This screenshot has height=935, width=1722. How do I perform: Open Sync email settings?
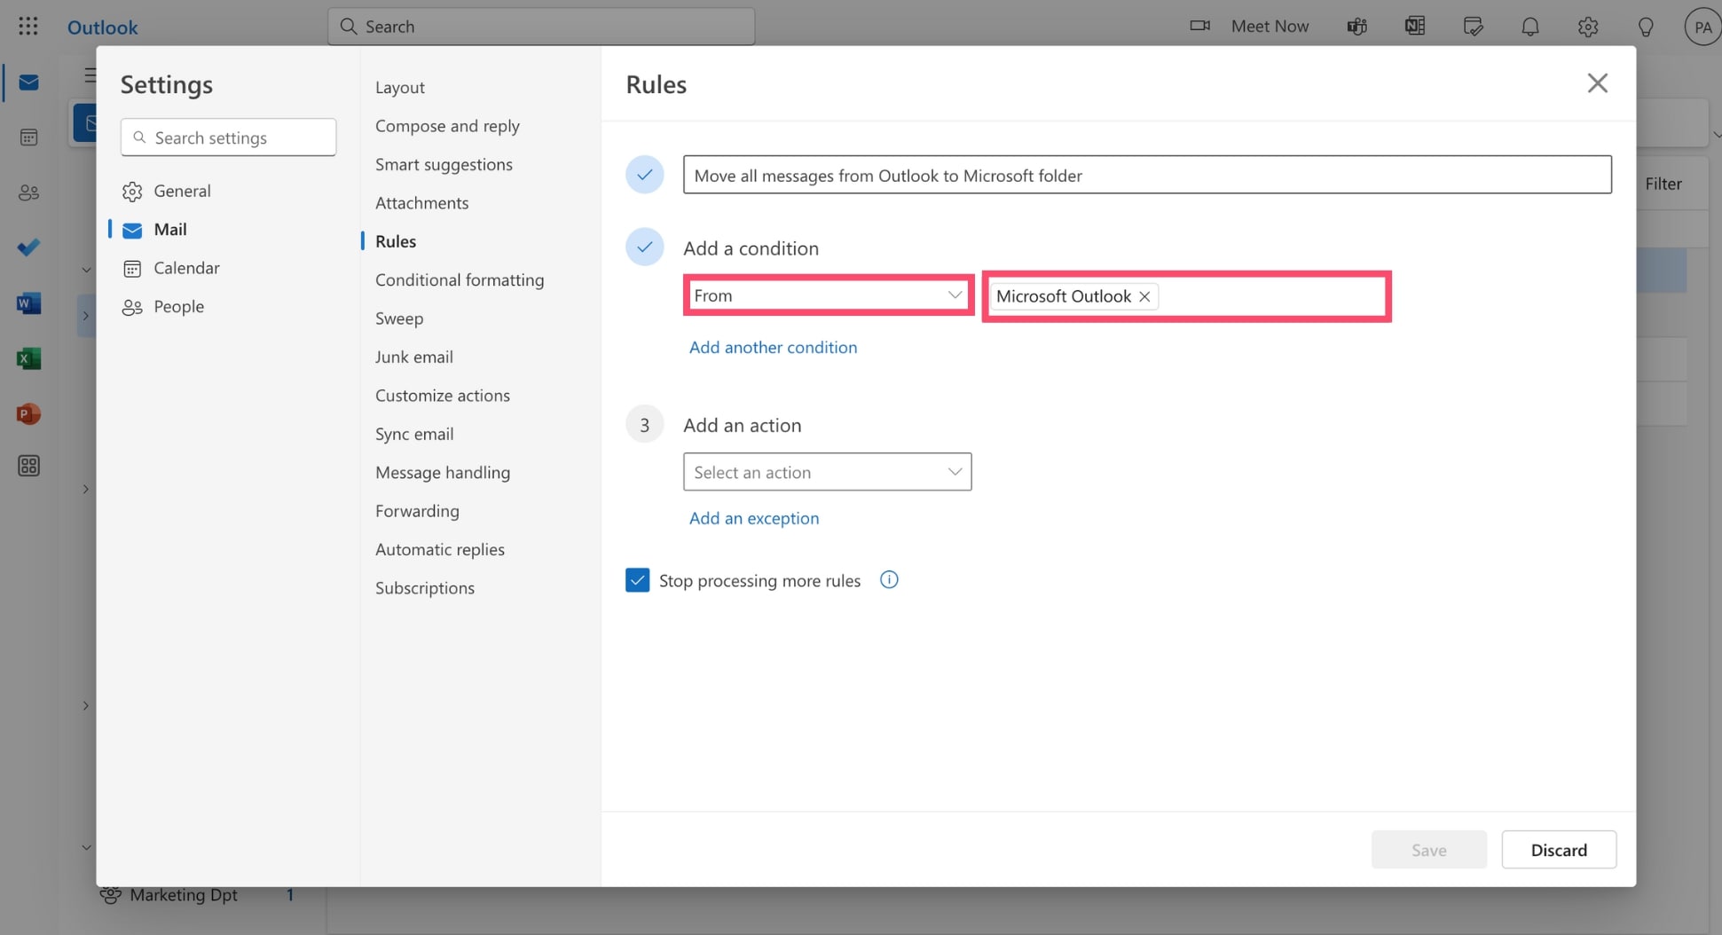414,434
